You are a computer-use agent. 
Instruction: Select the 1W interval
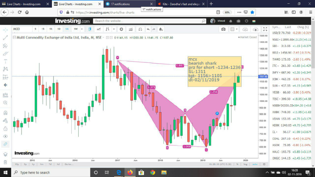click(76, 29)
